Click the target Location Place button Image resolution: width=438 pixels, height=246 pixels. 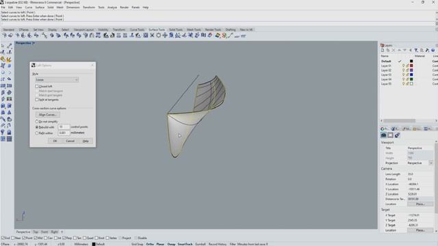[420, 230]
